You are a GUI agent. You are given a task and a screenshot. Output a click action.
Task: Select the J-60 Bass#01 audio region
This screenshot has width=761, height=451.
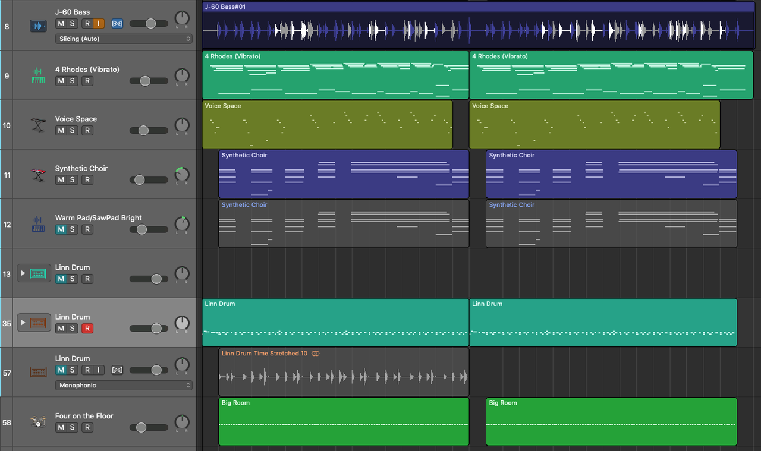[479, 26]
